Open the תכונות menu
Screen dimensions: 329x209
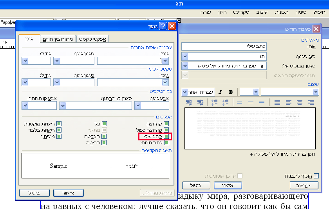click(x=282, y=13)
